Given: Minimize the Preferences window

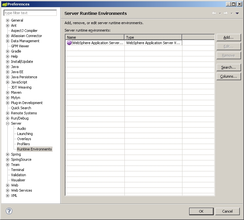Looking at the screenshot, I should [x=228, y=4].
